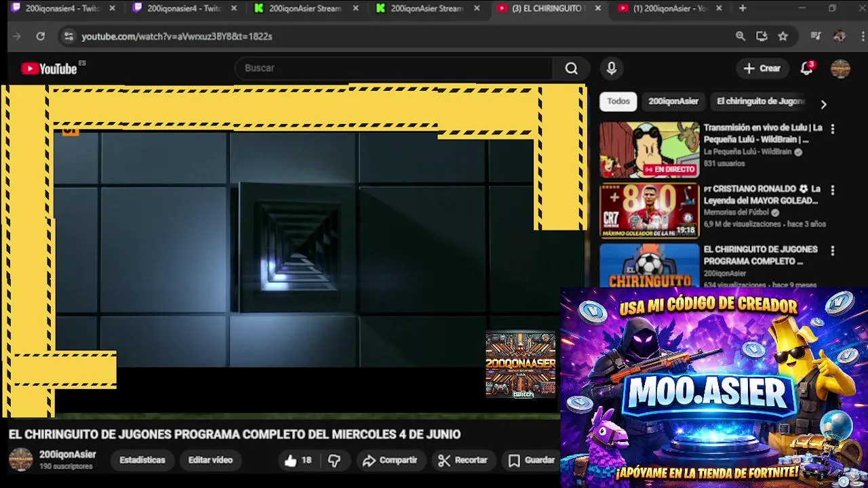Click the YouTube search magnifier button

click(x=572, y=68)
